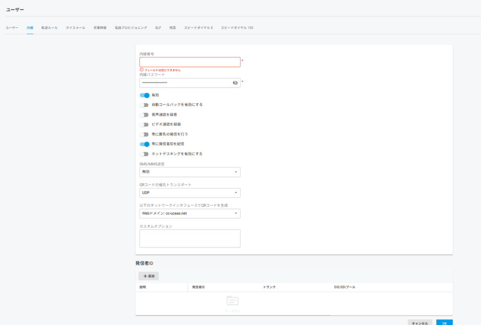This screenshot has height=325, width=481.
Task: Open the ボイスメール tab
Action: [x=76, y=28]
